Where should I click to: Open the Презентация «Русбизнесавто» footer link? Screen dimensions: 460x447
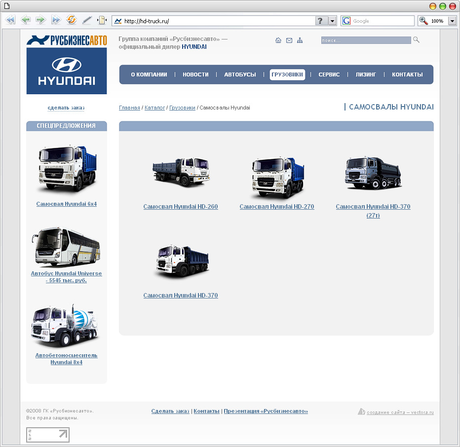(x=266, y=411)
